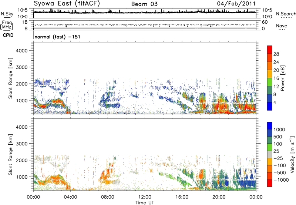Click the "Slant Range [km]" label of velocity panel
Viewport: 296px width, 205px height.
(10, 154)
